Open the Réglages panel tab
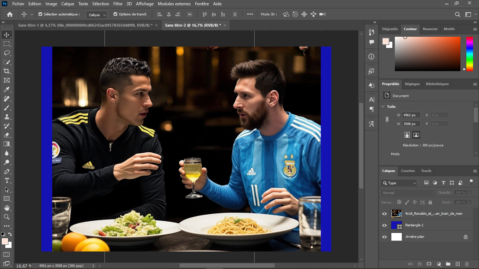Viewport: 479px width, 269px height. (412, 84)
